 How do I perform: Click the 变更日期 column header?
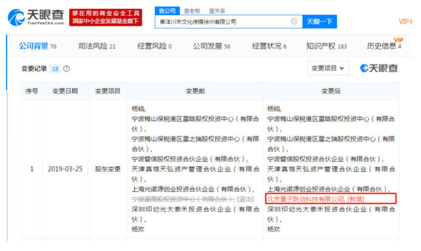click(x=65, y=91)
